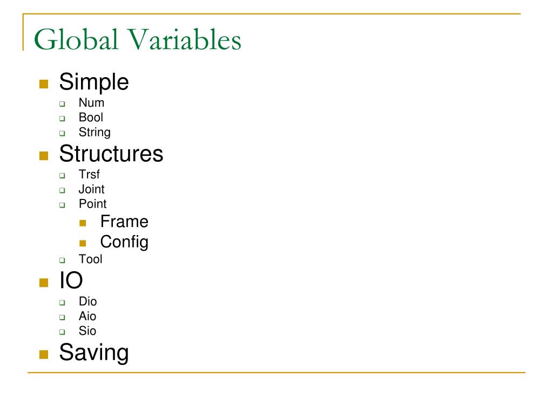Click the Aio list item
Viewport: 553px width, 414px height.
point(87,316)
